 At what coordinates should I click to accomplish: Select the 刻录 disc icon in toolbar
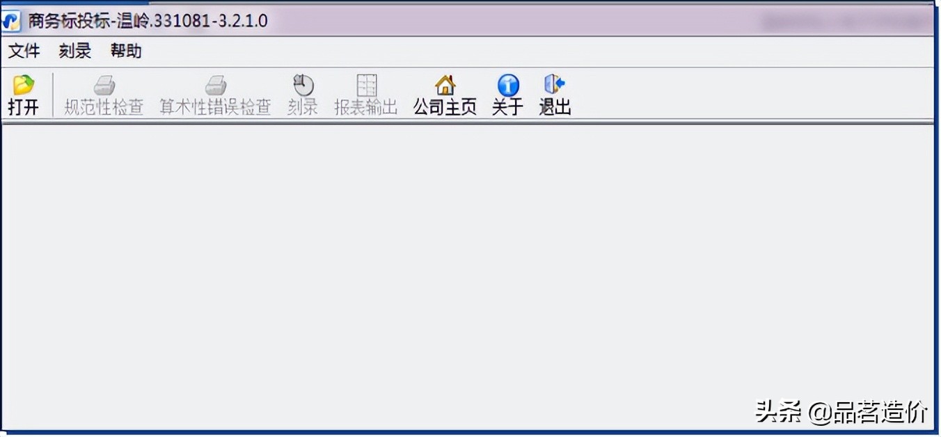pyautogui.click(x=303, y=85)
